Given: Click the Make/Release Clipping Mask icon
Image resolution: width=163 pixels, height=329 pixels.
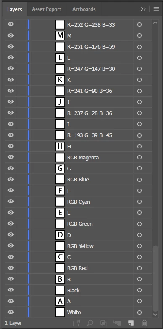Looking at the screenshot, I should click(x=103, y=323).
